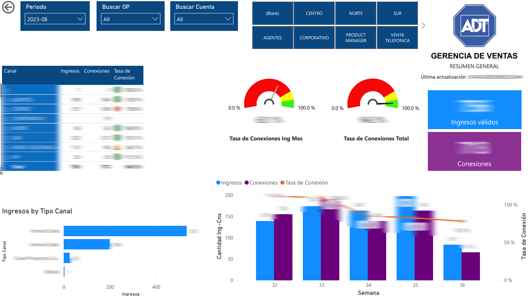The height and width of the screenshot is (296, 532).
Task: Open the Buscar OP dropdown
Action: (131, 19)
